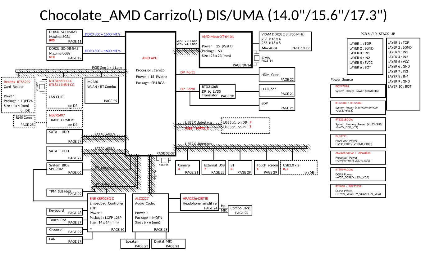Click the VRAM DDR3L x 8 block
This screenshot has height=256, width=421.
pos(285,41)
